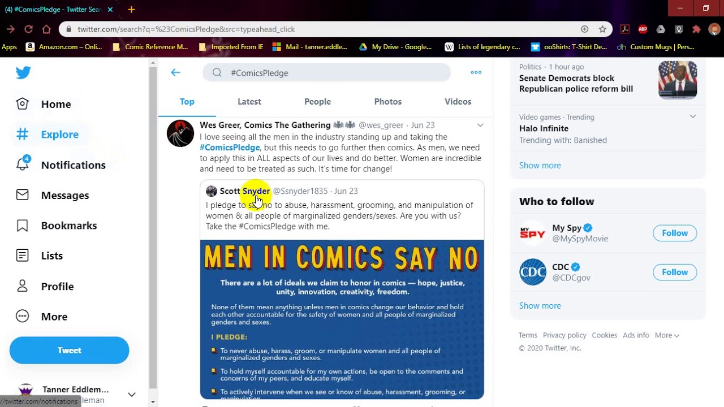Open the account switcher chevron
This screenshot has width=724, height=407.
tap(131, 395)
